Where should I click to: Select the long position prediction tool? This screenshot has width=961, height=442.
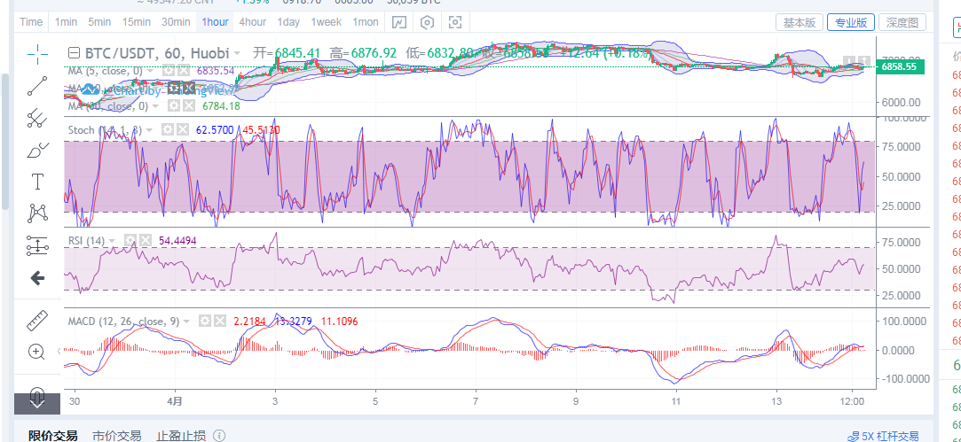pos(37,245)
